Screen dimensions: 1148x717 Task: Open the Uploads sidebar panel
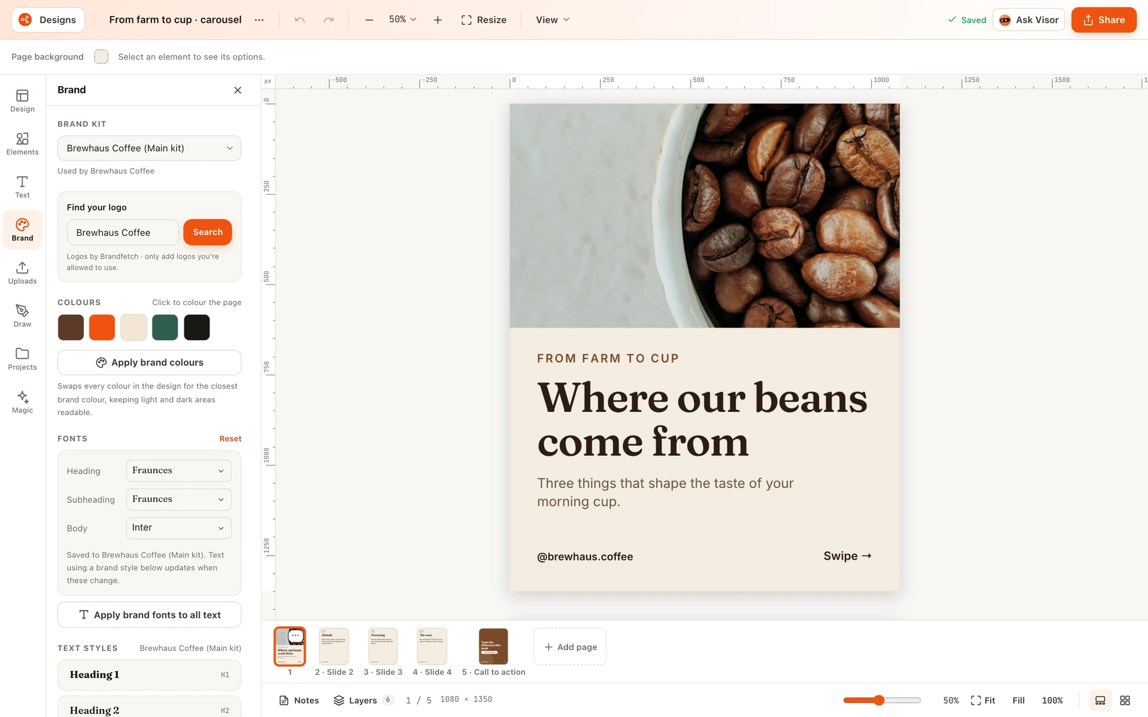pyautogui.click(x=22, y=273)
